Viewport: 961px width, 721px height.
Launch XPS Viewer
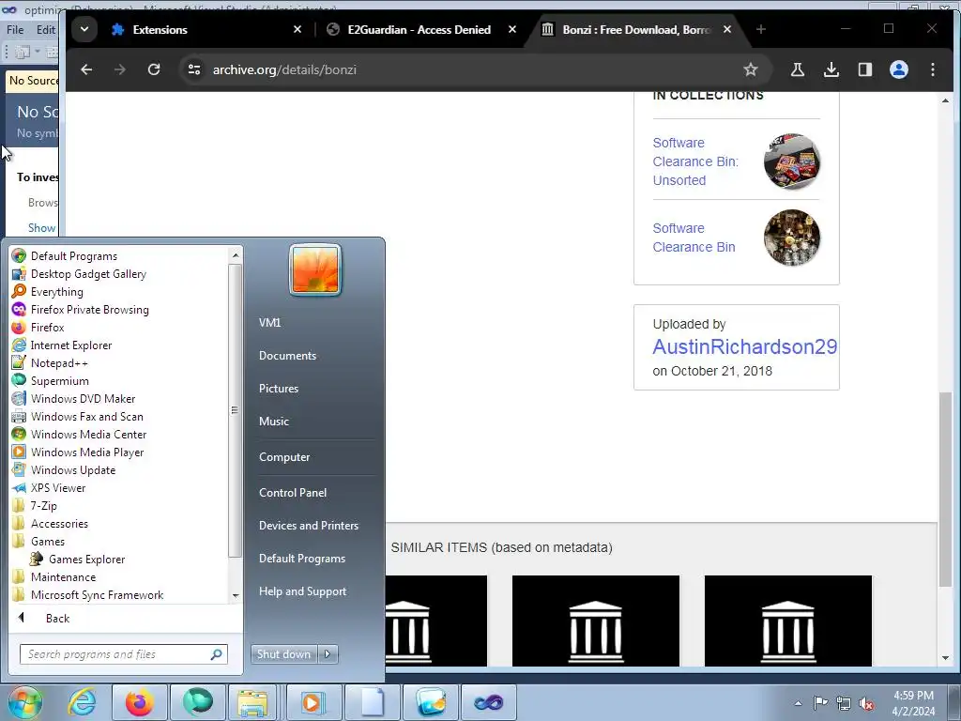click(58, 488)
